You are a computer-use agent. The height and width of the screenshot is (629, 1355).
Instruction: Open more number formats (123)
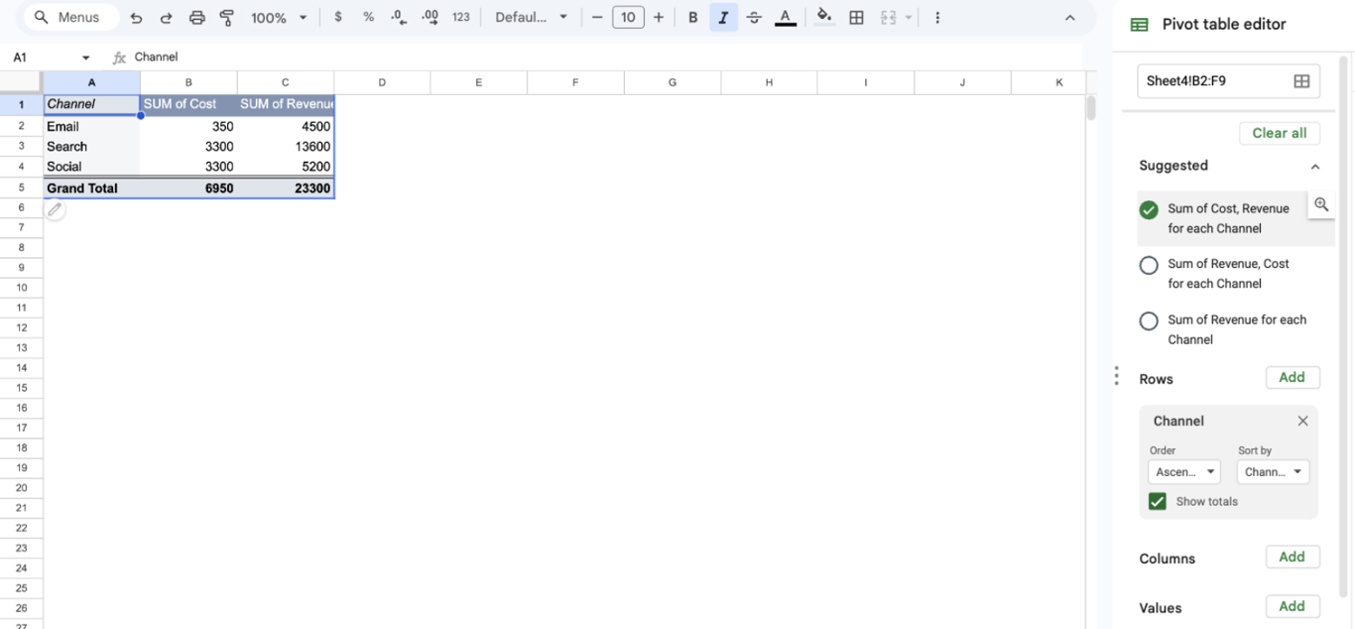[461, 18]
